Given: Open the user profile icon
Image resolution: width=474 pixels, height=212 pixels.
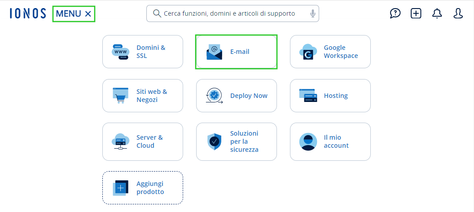Looking at the screenshot, I should click(458, 13).
